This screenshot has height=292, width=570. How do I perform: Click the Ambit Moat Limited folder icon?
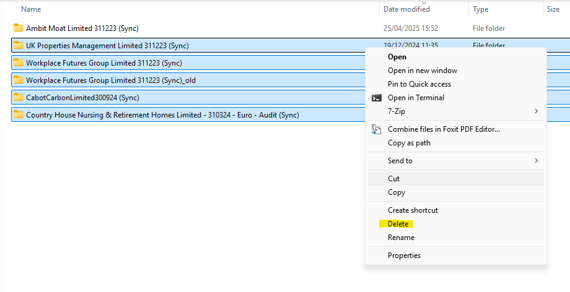[19, 28]
